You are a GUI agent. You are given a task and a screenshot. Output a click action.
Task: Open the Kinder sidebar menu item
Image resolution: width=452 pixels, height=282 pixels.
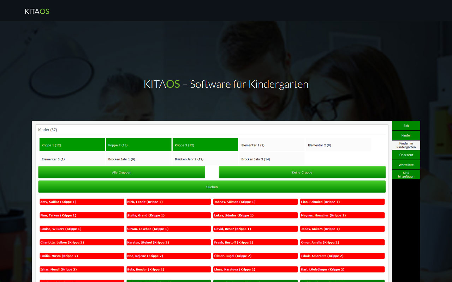coord(406,135)
